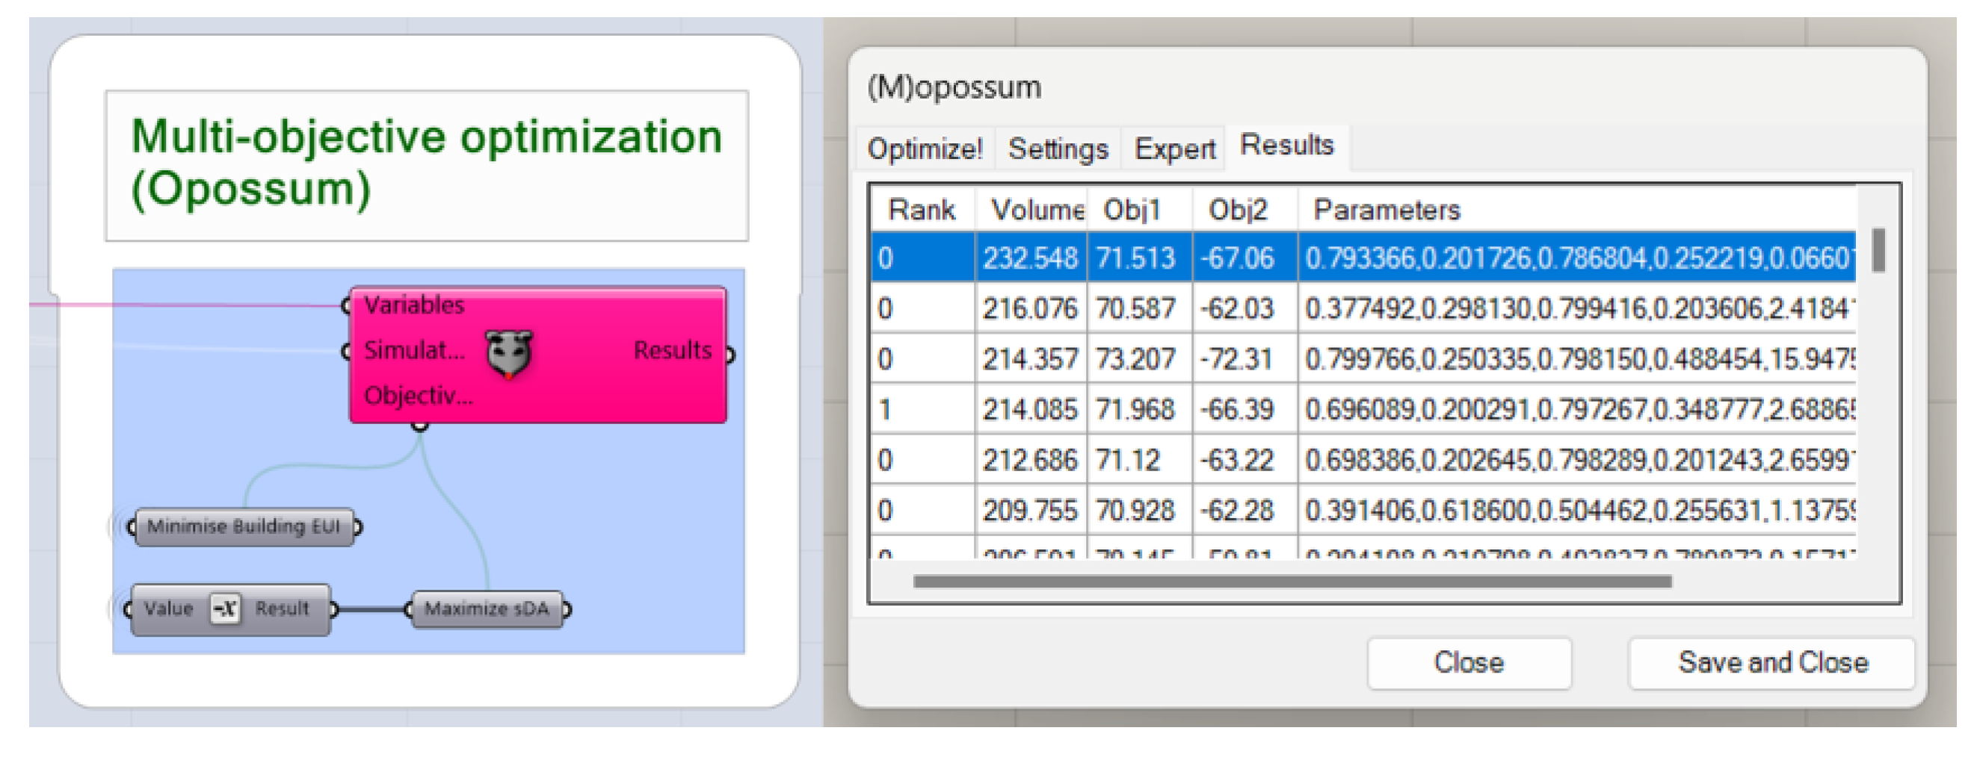
Task: Select the Expert tab
Action: (x=1174, y=148)
